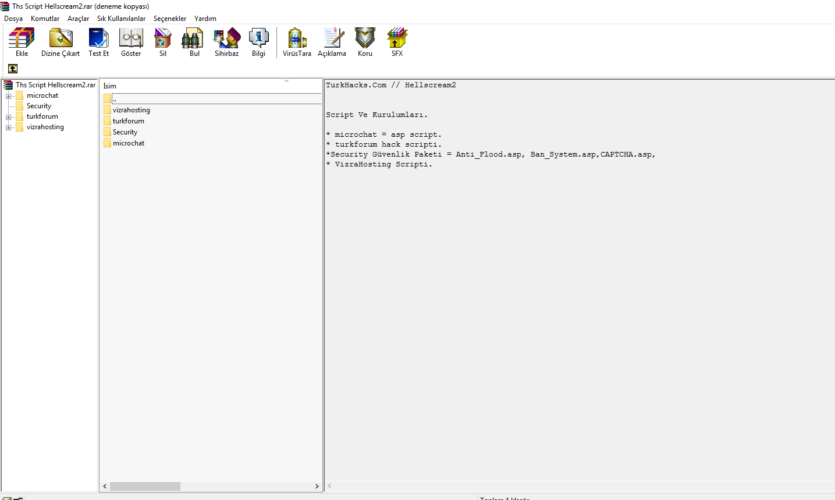Click the vizrahosting folder icon in the file list
This screenshot has height=500, width=835.
pyautogui.click(x=107, y=110)
